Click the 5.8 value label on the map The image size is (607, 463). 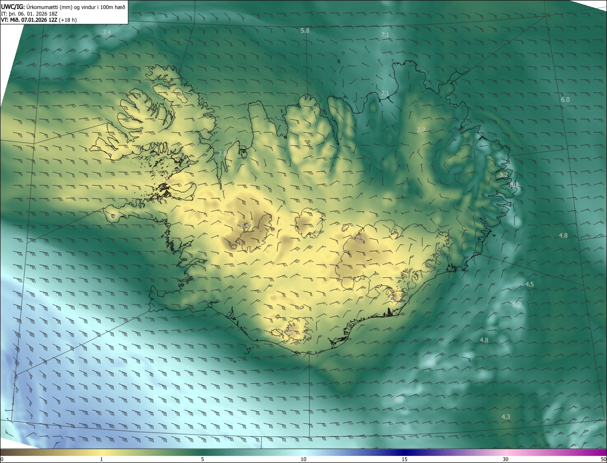[305, 30]
